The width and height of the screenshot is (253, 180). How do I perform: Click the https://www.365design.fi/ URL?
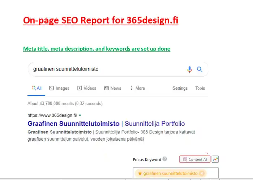(x=52, y=116)
